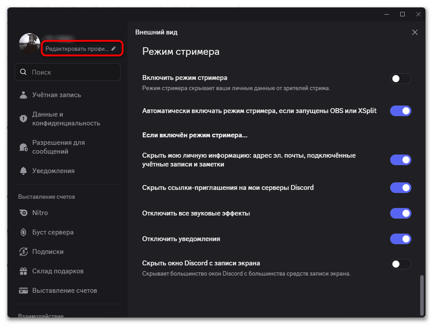The width and height of the screenshot is (433, 325).
Task: Click the card icon for Выставление счетов
Action: (23, 291)
